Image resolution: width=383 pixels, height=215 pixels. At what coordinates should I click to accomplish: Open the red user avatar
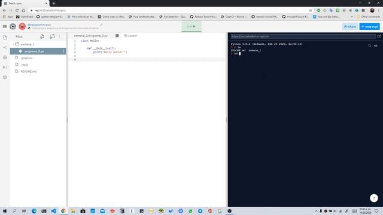pos(22,26)
